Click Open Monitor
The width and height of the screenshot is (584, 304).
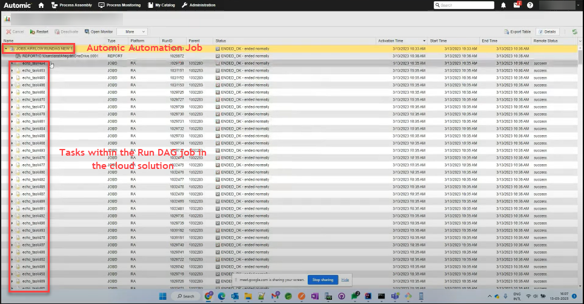tap(99, 31)
